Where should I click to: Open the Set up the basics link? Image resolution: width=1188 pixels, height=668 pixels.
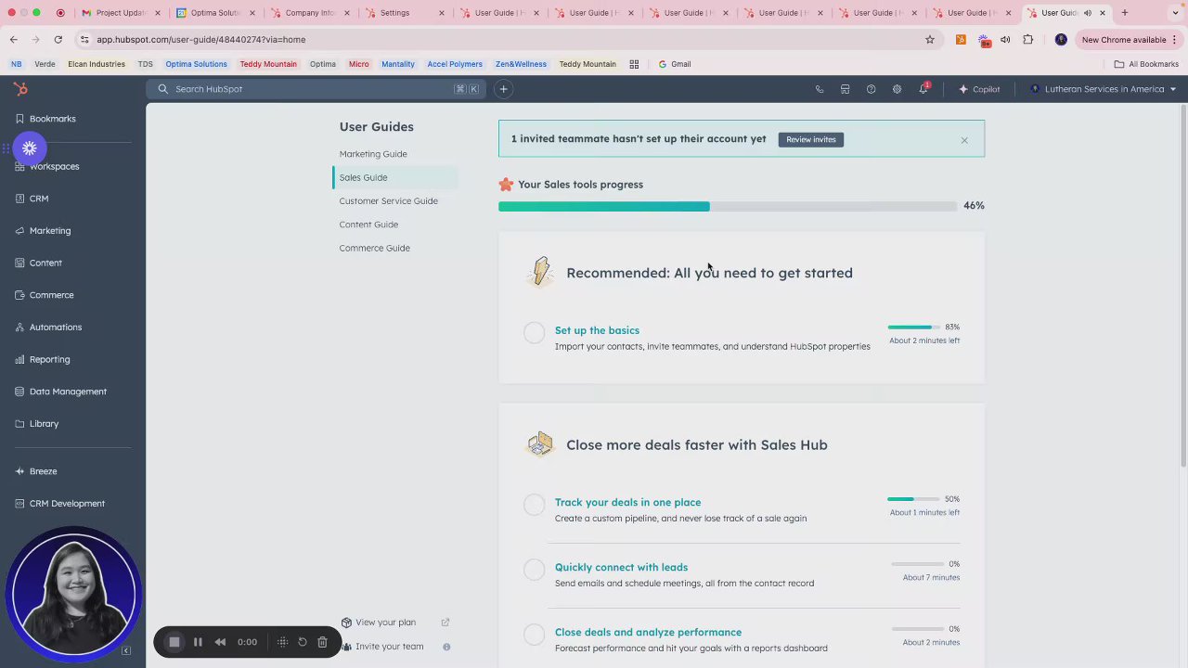[597, 330]
